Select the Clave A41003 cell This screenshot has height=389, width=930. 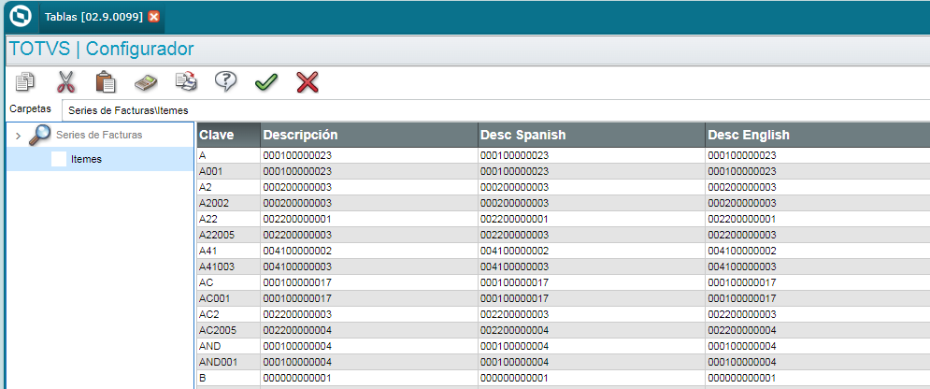point(228,267)
